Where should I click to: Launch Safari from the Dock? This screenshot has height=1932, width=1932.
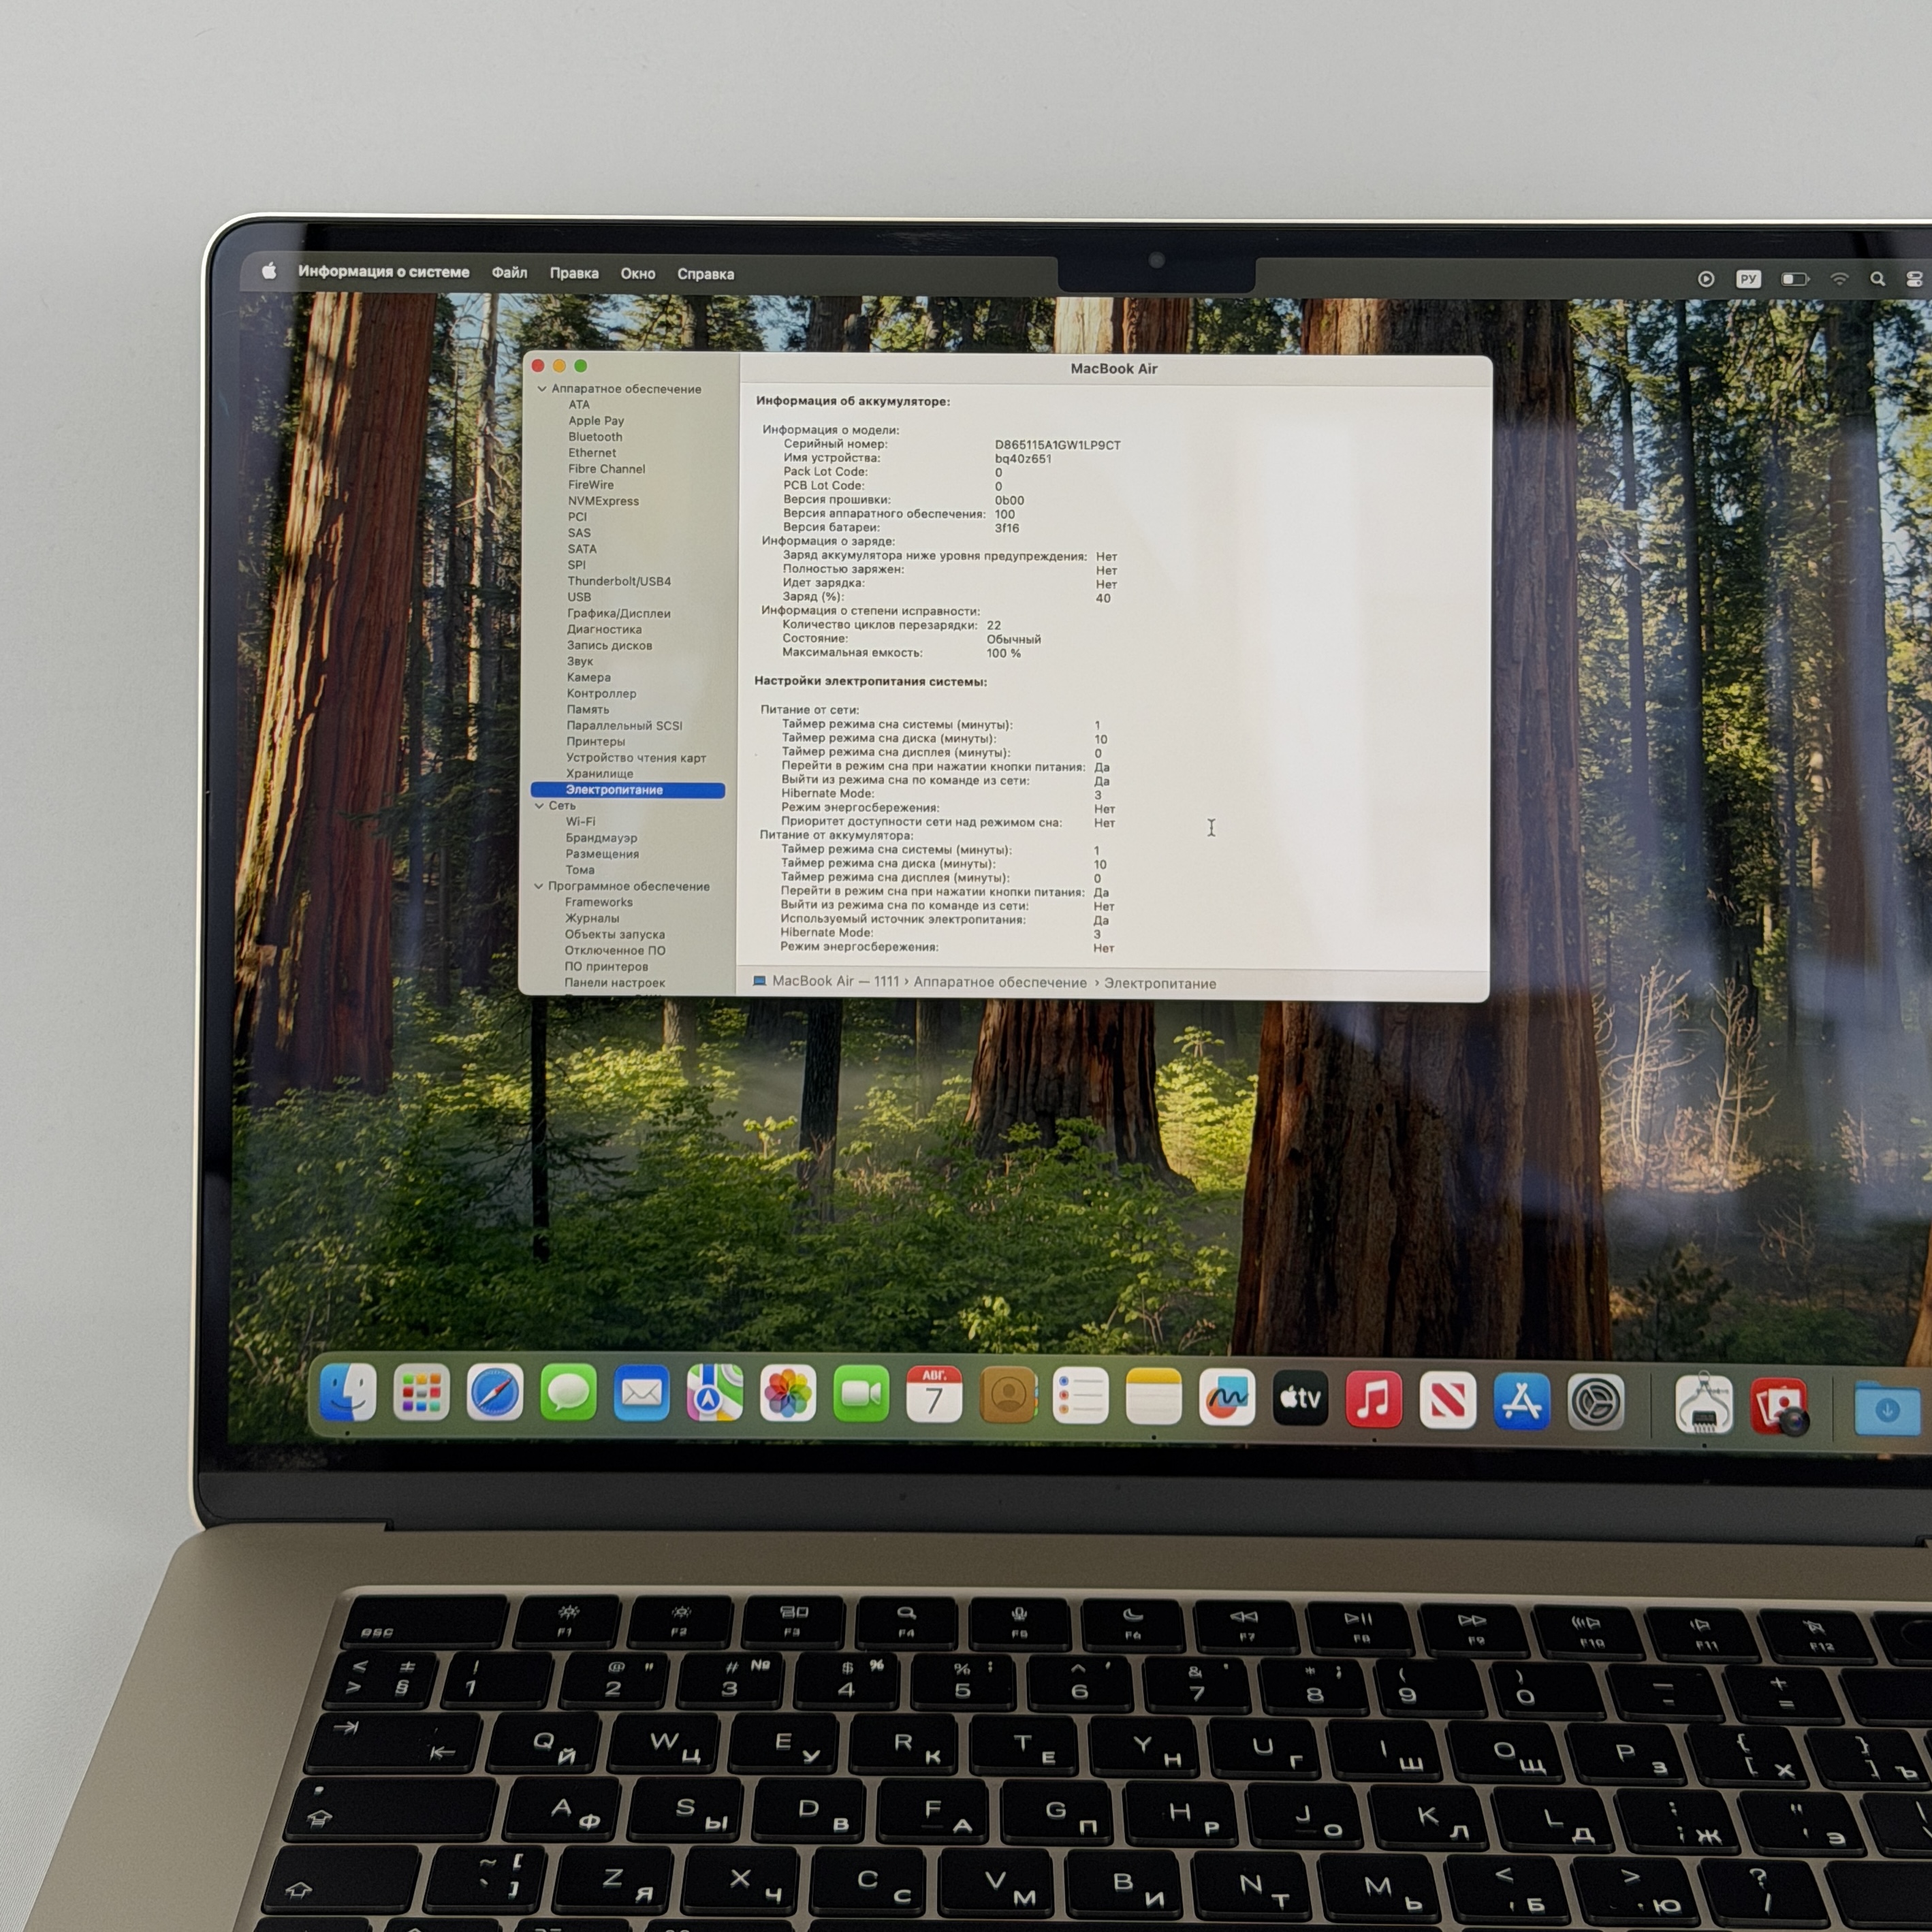pyautogui.click(x=495, y=1393)
